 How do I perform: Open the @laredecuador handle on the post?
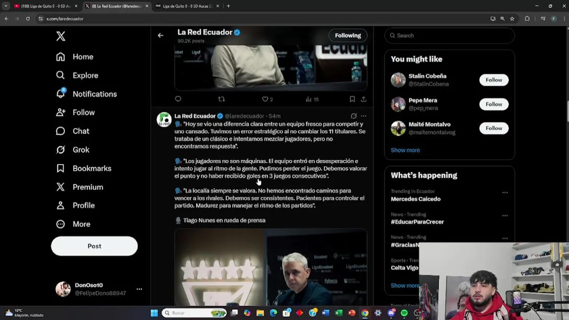coord(244,116)
